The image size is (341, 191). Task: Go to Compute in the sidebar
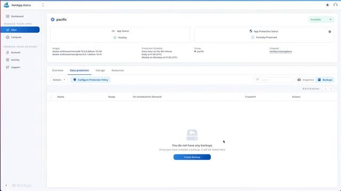point(14,37)
